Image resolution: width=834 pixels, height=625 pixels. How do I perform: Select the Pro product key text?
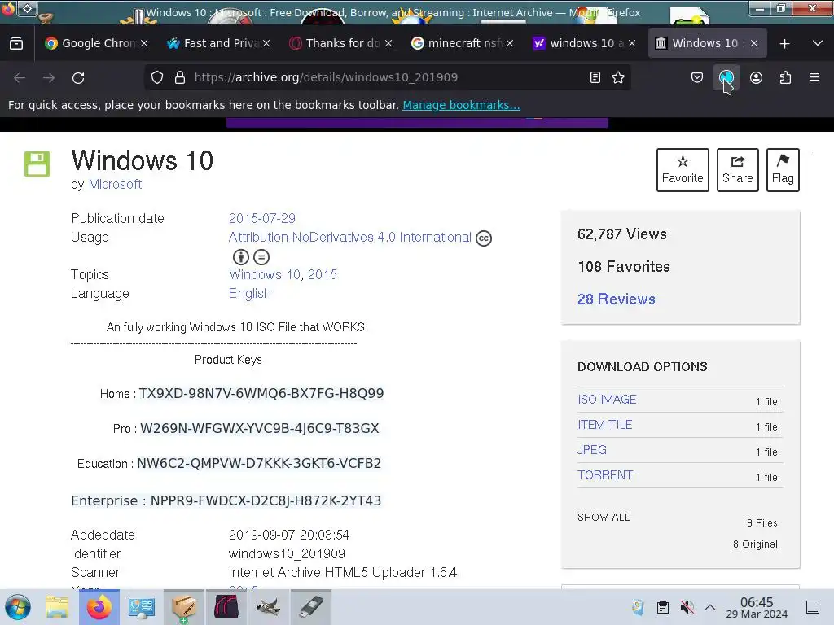260,428
